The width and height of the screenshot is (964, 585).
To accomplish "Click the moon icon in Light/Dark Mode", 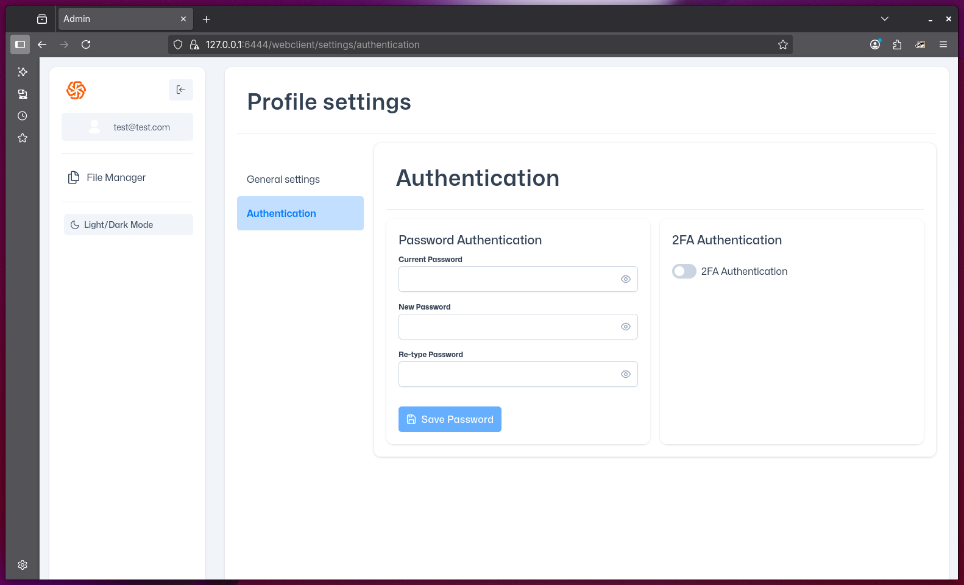I will (75, 225).
